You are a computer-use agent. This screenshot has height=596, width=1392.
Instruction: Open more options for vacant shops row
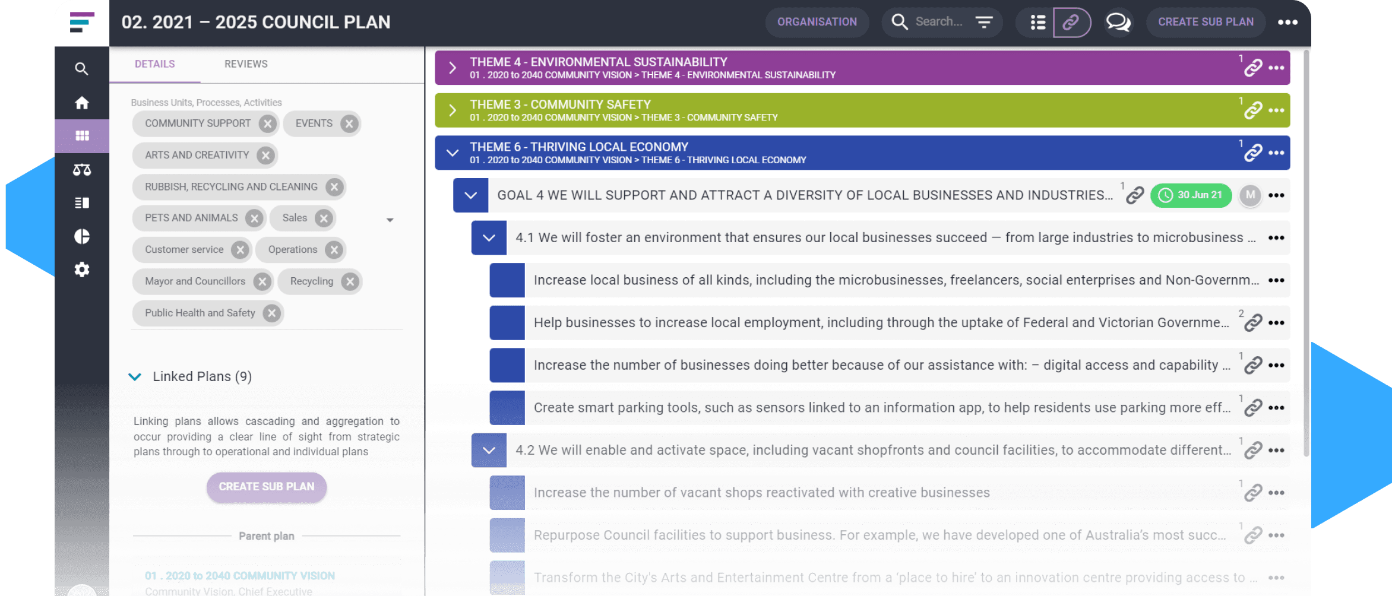(x=1276, y=493)
